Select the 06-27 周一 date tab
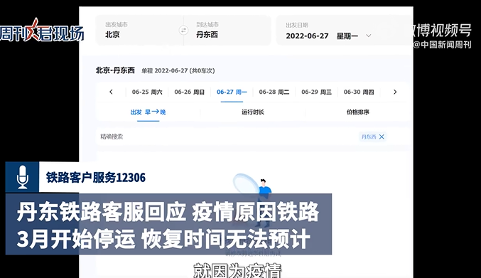 [232, 92]
